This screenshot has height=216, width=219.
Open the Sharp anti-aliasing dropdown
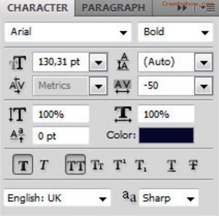[x=169, y=198]
